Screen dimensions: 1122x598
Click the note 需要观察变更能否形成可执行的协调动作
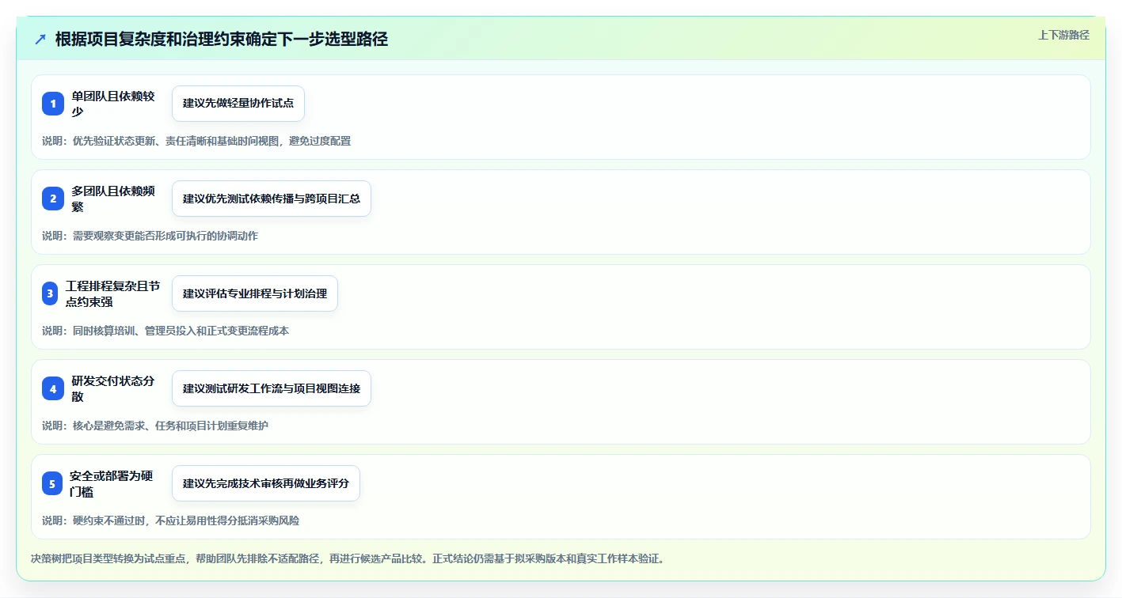[x=150, y=236]
